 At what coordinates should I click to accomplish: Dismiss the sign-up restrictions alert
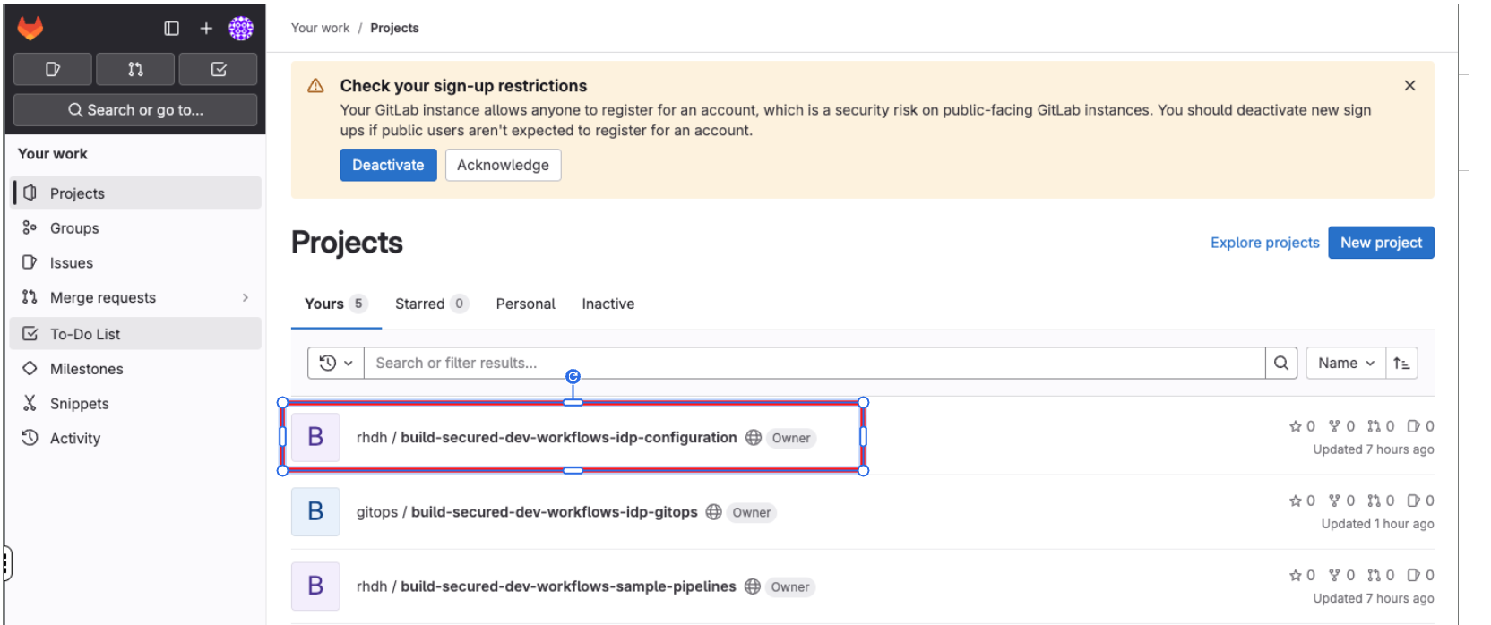(x=1409, y=86)
